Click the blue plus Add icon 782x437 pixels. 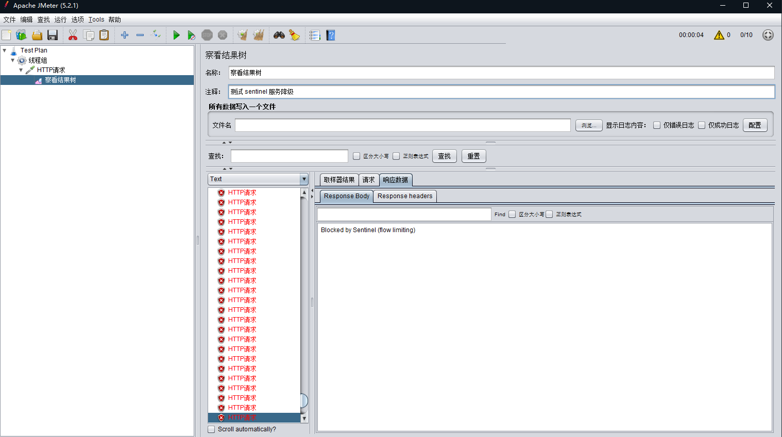pos(125,35)
